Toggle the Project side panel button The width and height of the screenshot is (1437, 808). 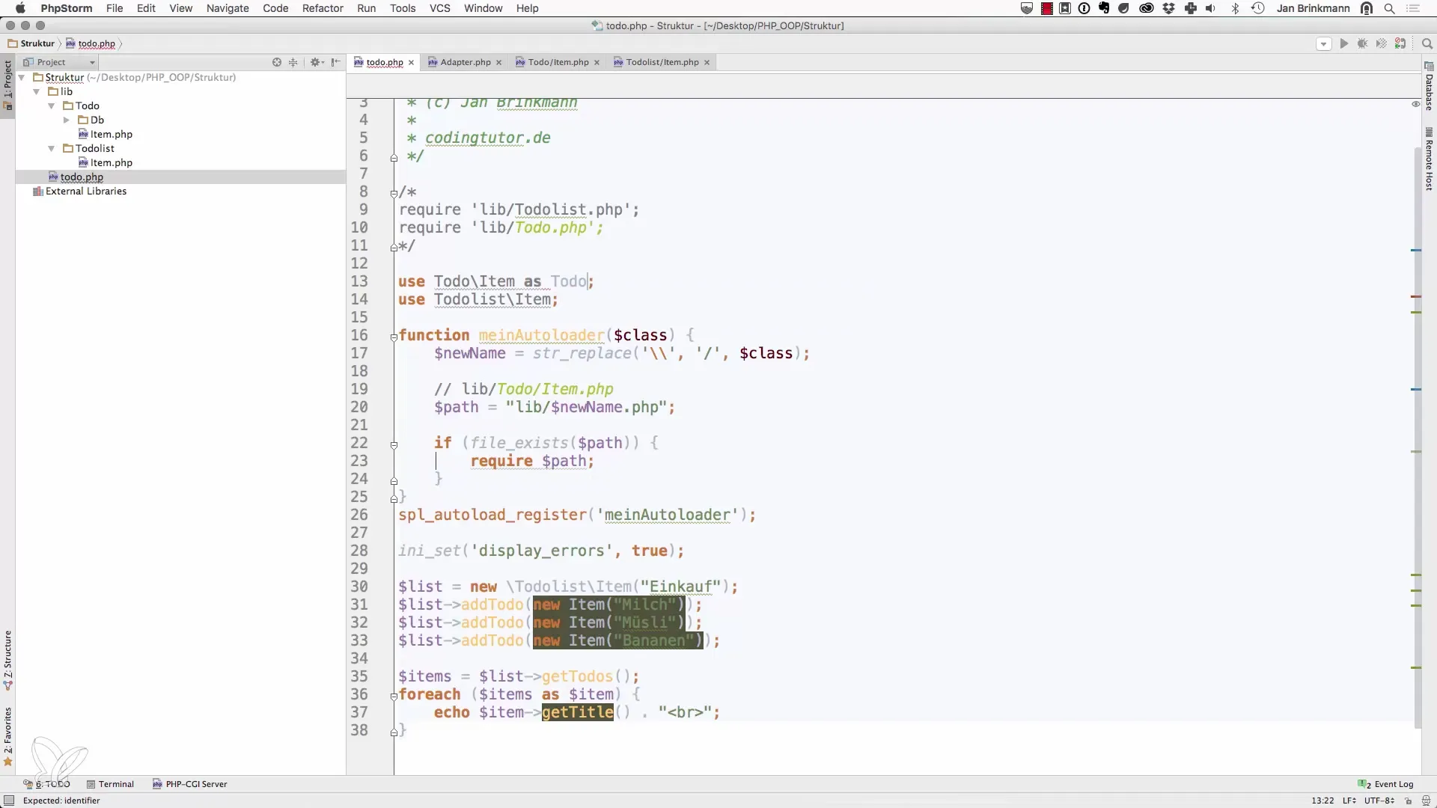pos(7,85)
